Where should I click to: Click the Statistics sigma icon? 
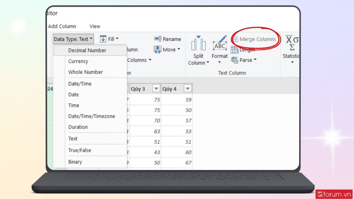click(x=292, y=43)
